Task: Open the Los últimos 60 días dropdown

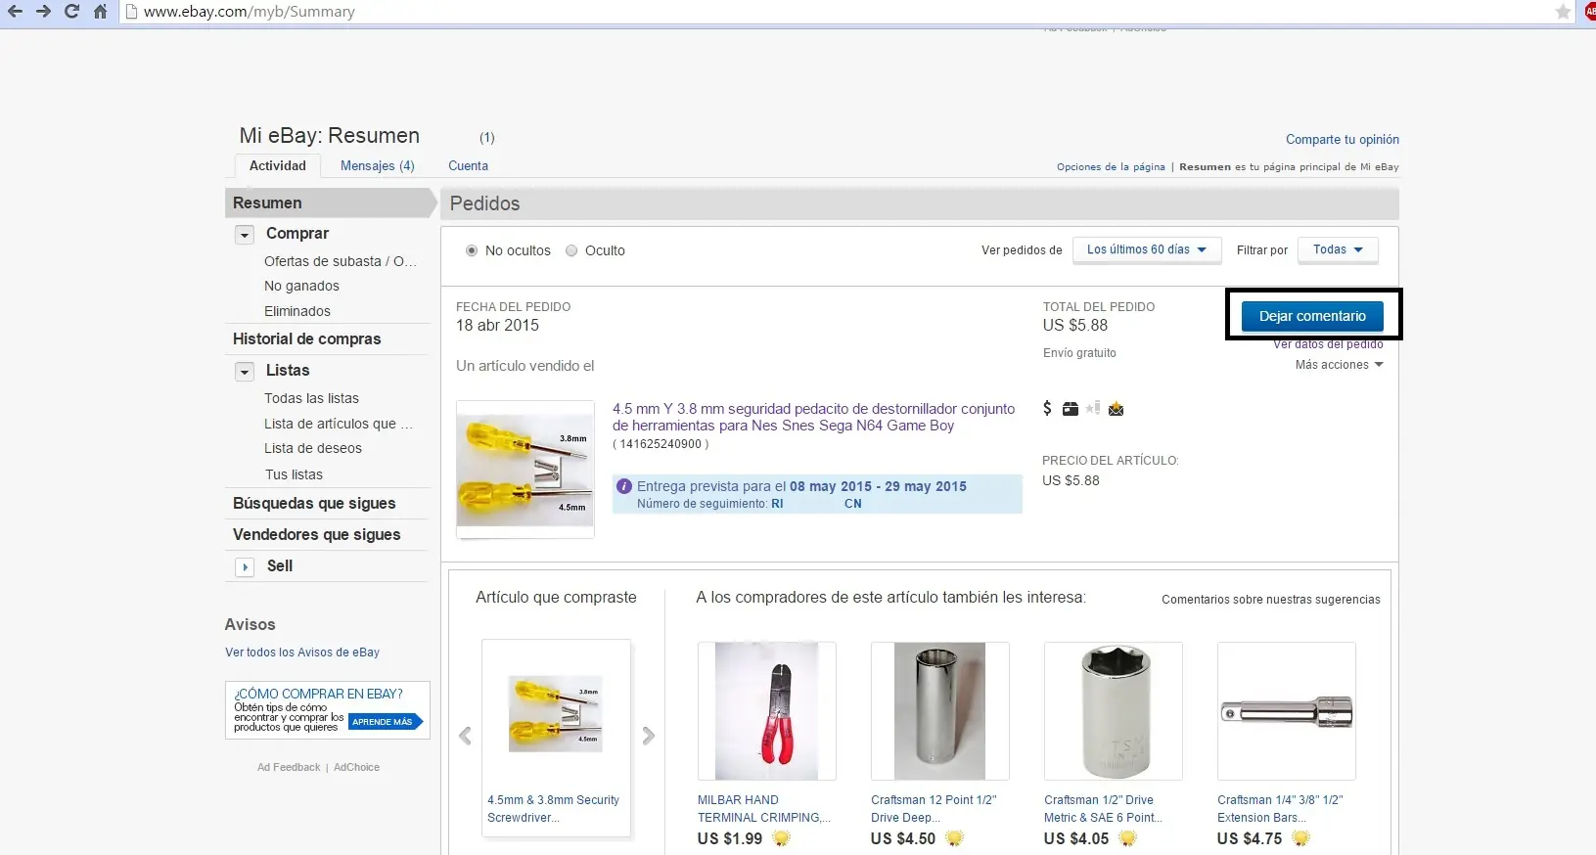Action: pos(1147,250)
